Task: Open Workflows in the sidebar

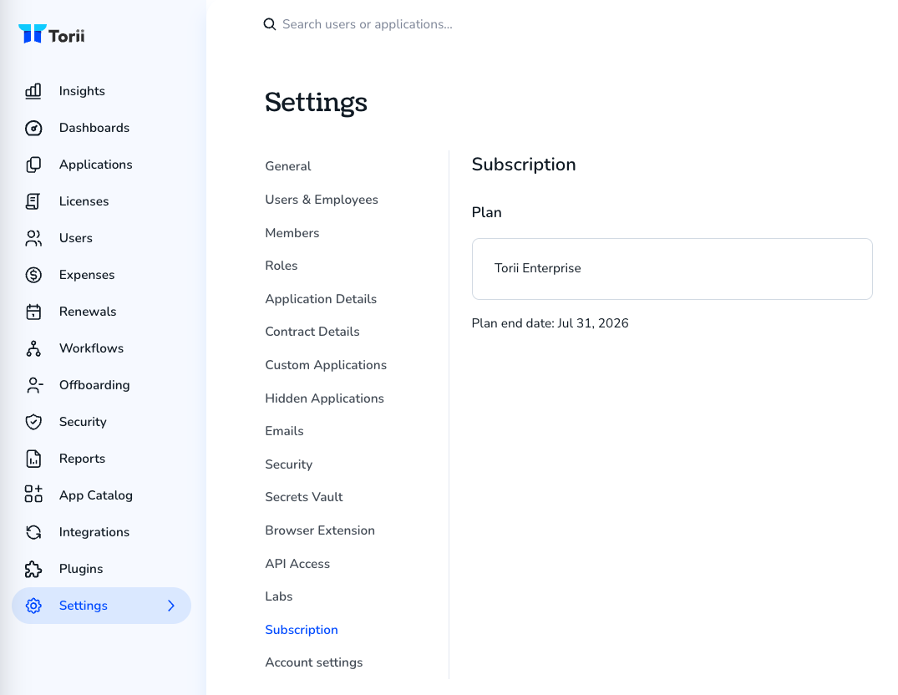Action: (91, 348)
